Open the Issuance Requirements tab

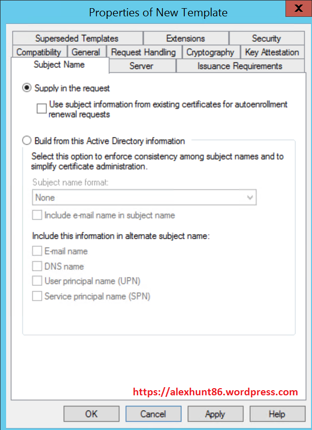(239, 66)
